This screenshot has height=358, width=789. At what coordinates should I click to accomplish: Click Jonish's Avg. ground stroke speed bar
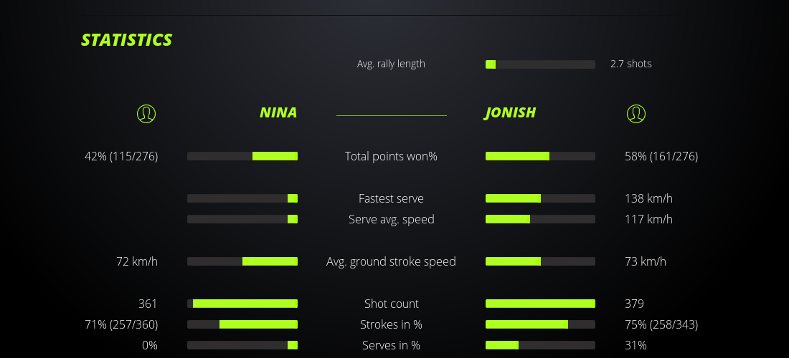pyautogui.click(x=540, y=261)
